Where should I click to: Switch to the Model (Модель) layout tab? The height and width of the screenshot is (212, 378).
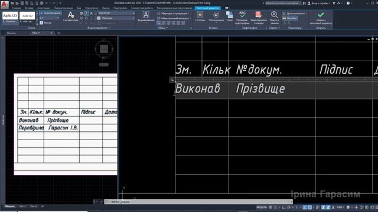point(10,206)
